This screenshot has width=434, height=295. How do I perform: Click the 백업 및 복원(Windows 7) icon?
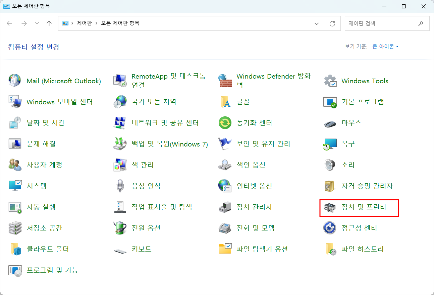pyautogui.click(x=120, y=144)
